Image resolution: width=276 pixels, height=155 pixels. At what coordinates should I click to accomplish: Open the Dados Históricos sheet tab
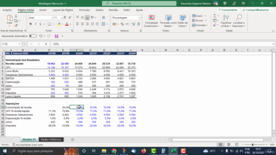click(51, 139)
